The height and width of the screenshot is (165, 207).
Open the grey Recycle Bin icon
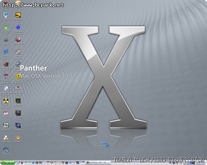(6, 40)
